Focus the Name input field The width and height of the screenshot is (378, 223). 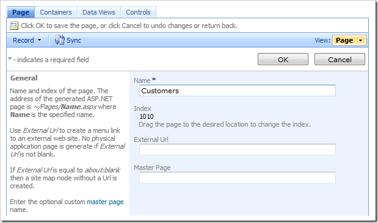point(238,91)
